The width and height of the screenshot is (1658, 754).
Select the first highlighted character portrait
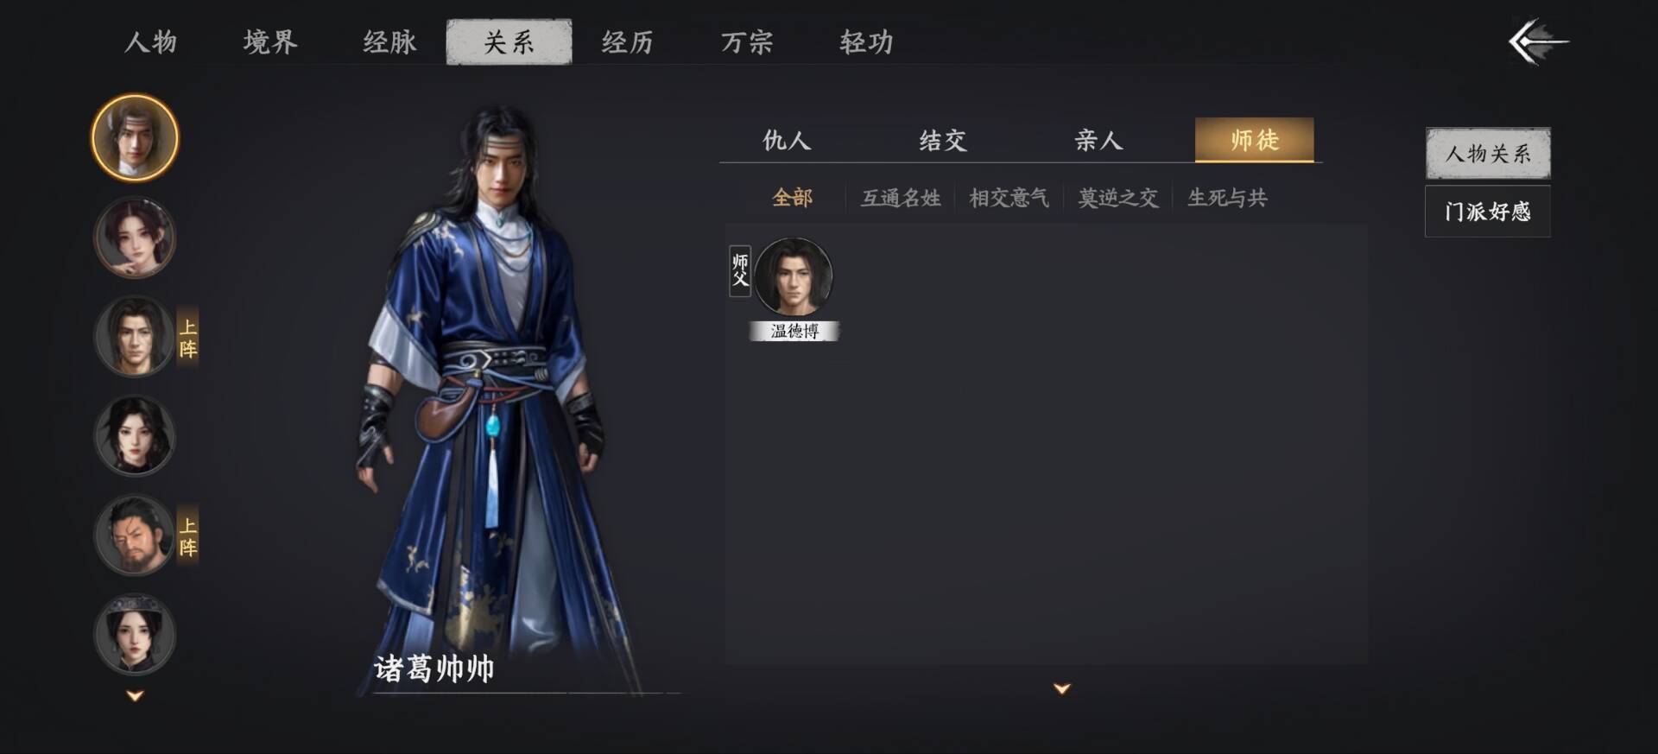pos(135,138)
